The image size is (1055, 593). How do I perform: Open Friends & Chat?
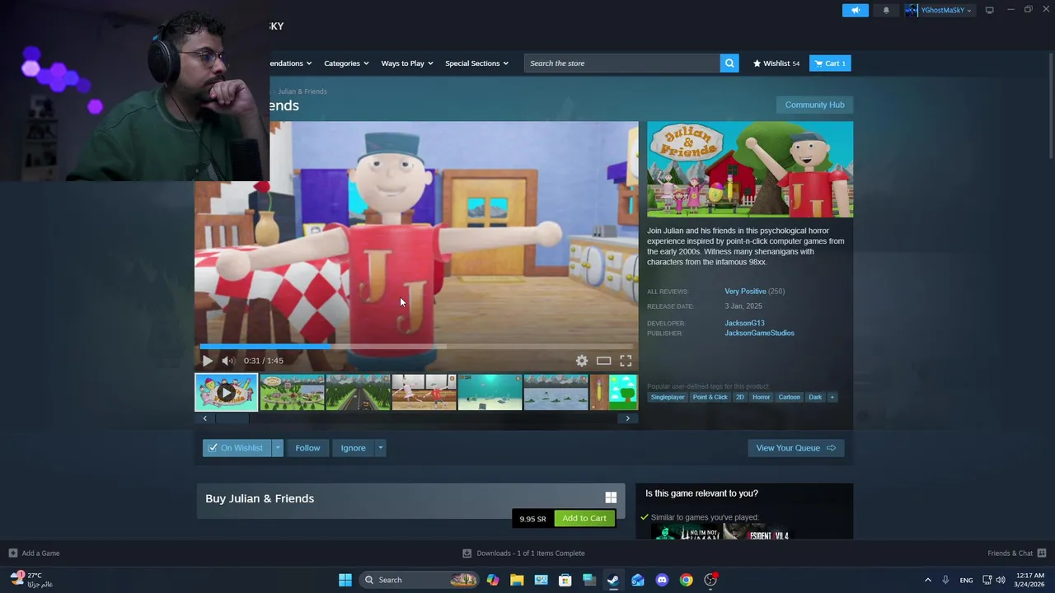coord(1016,553)
